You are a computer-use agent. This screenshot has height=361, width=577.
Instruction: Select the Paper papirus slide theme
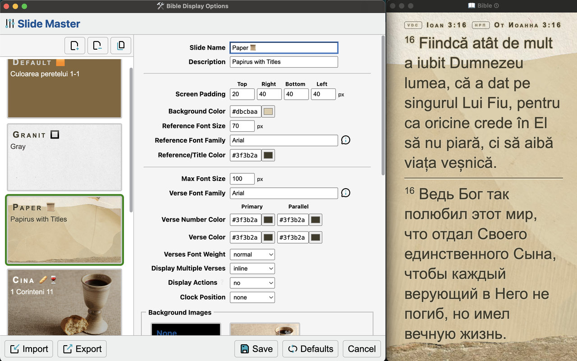click(x=64, y=230)
